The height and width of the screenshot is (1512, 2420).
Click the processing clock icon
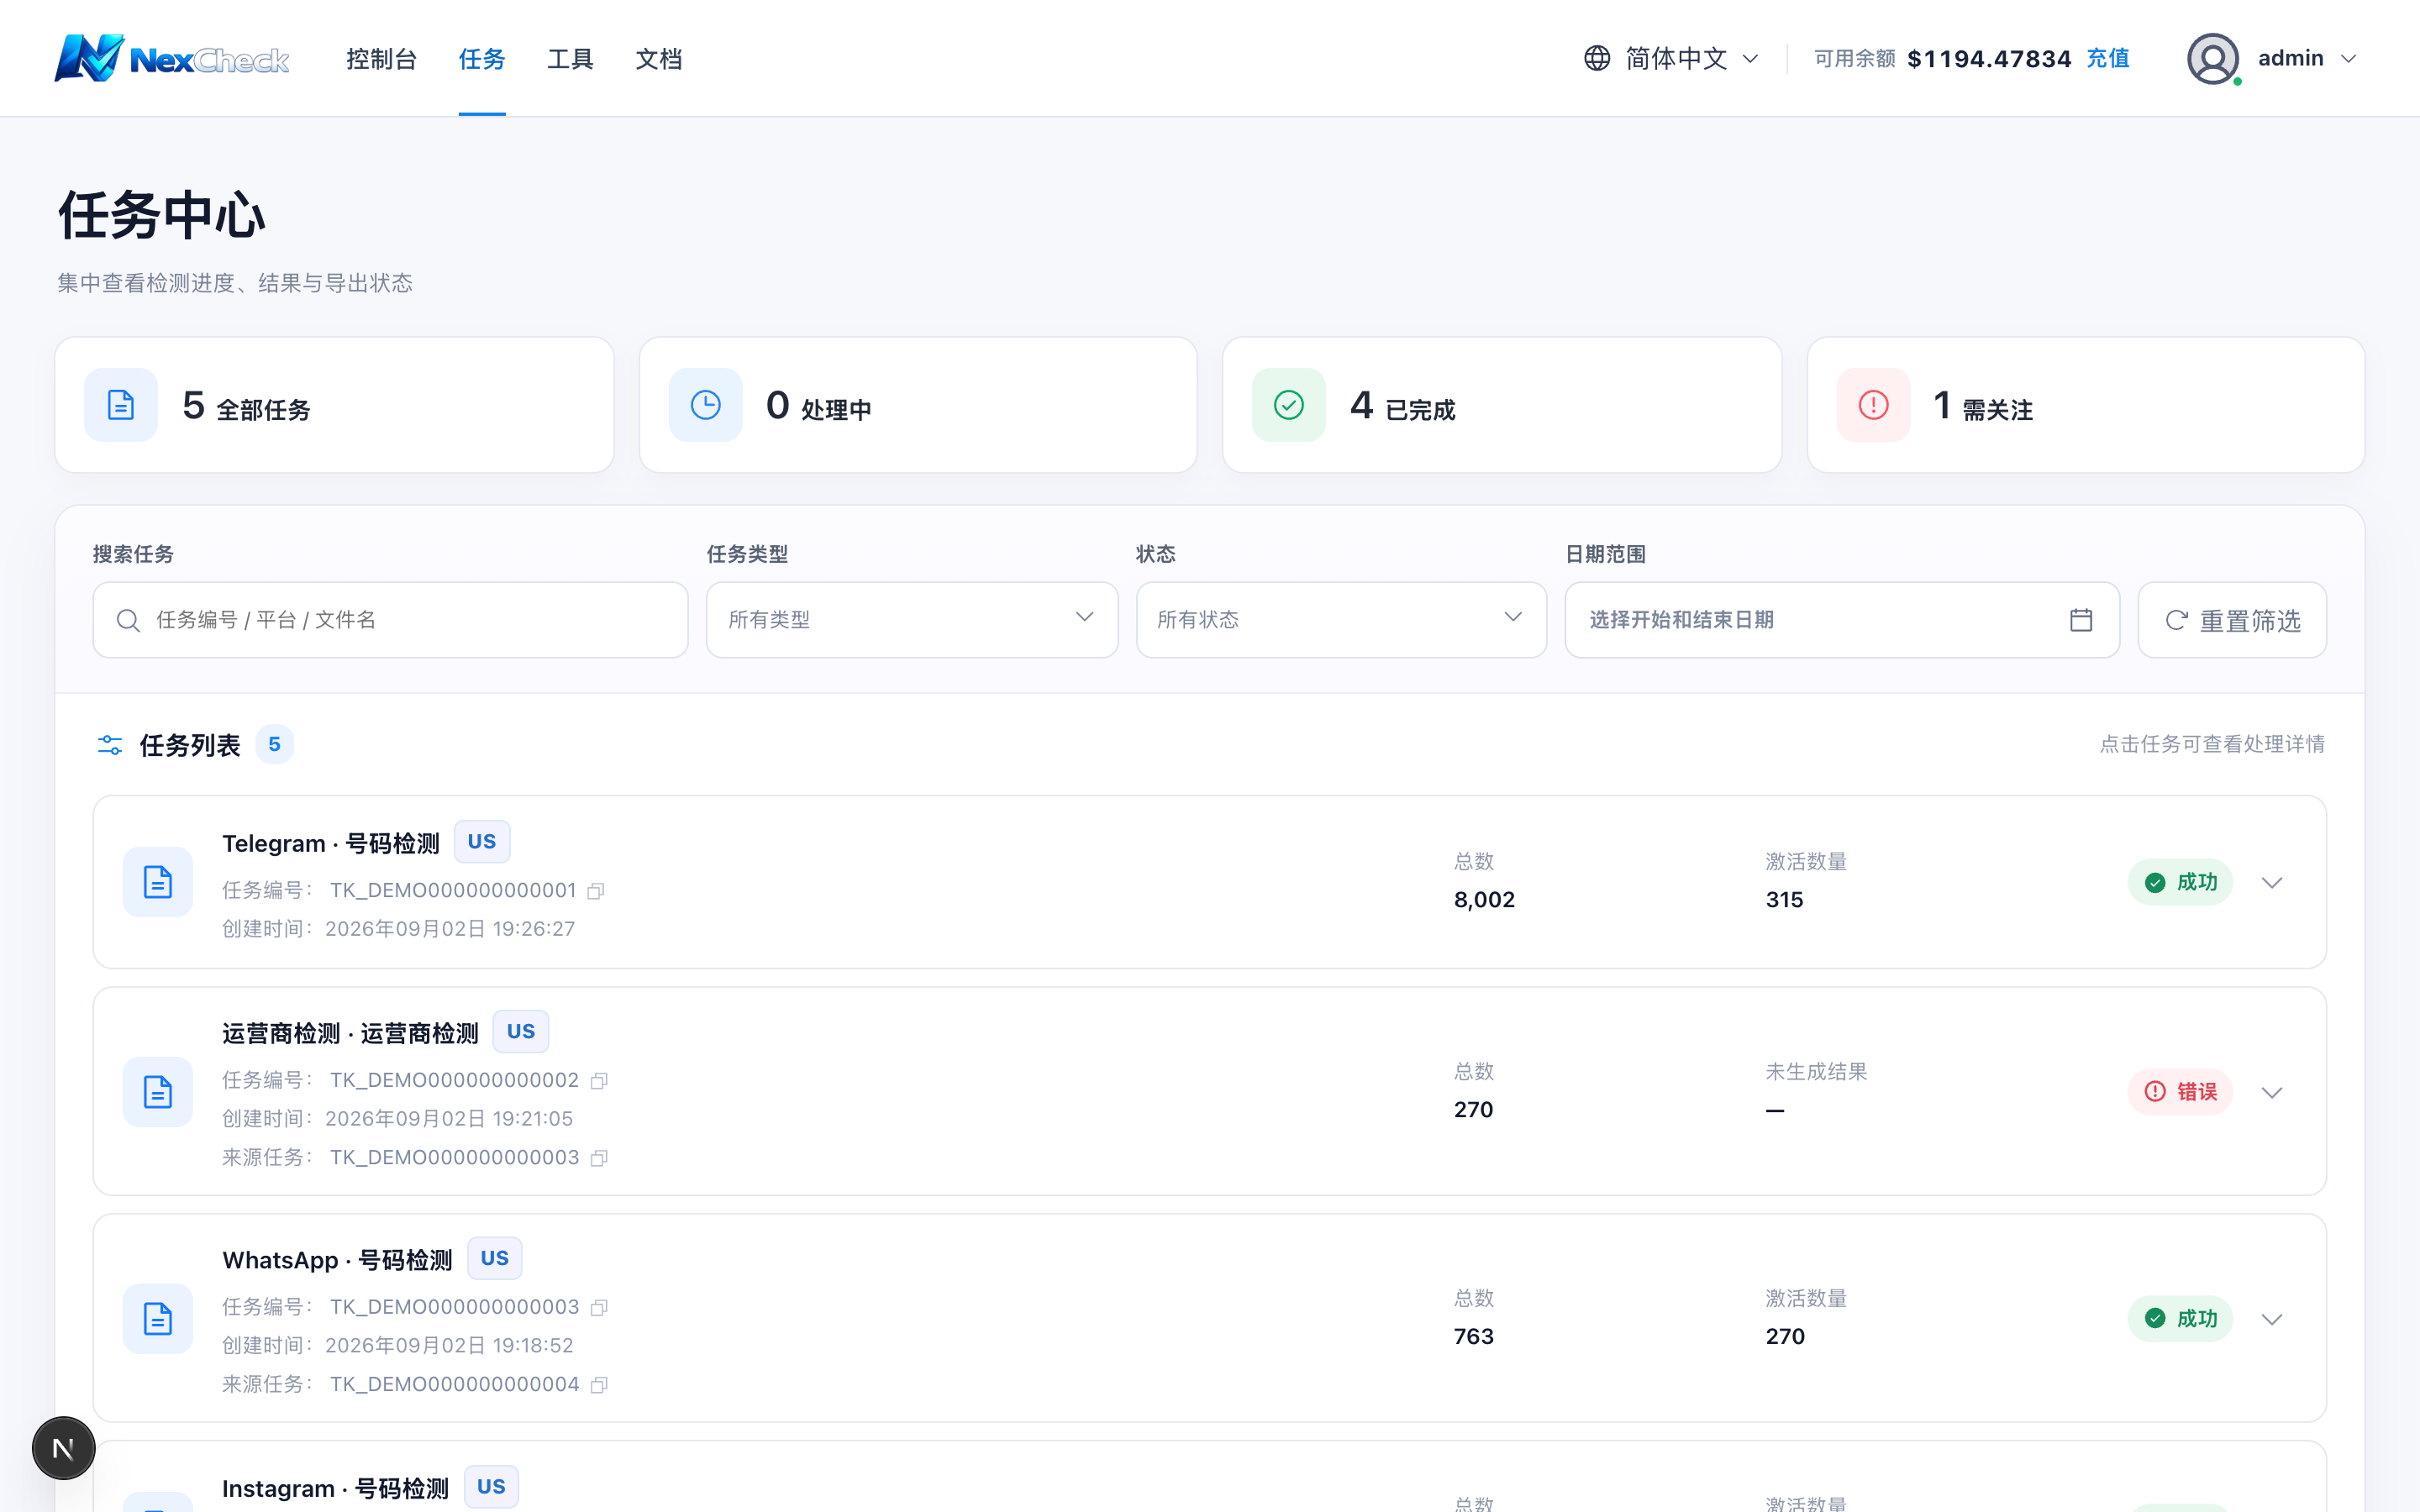pos(705,405)
